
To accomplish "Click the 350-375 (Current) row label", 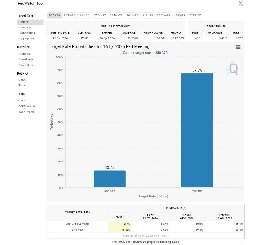I will coord(77,224).
